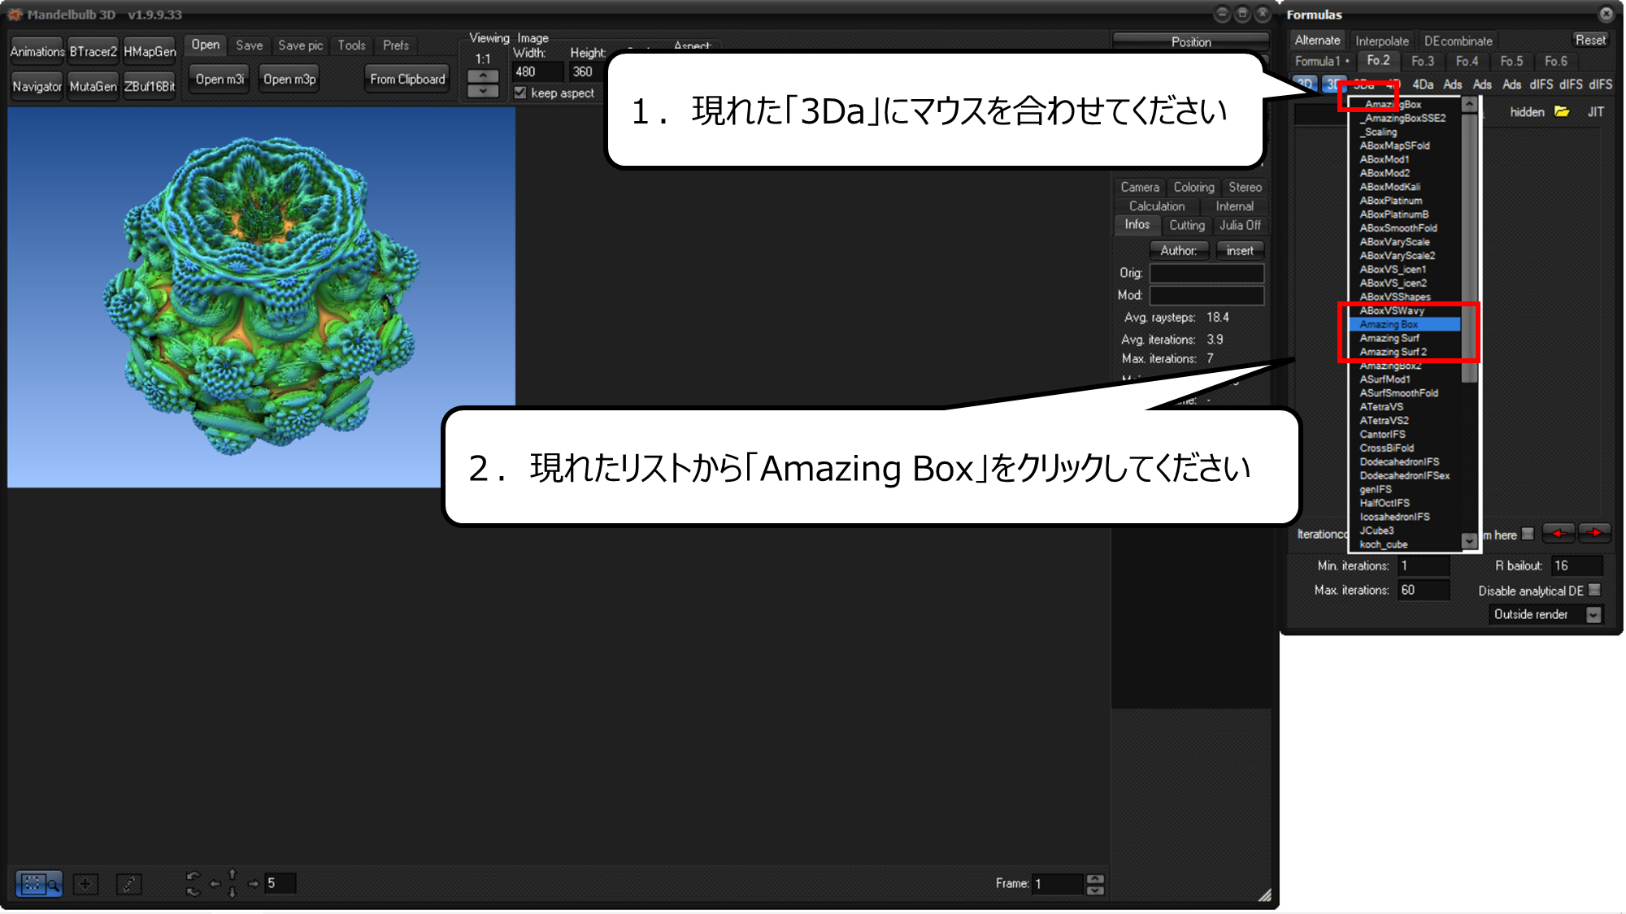1626x914 pixels.
Task: Click the Julia Off tab
Action: pos(1240,225)
